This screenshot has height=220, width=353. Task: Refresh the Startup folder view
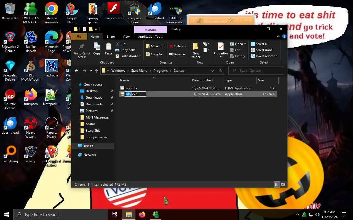(221, 71)
